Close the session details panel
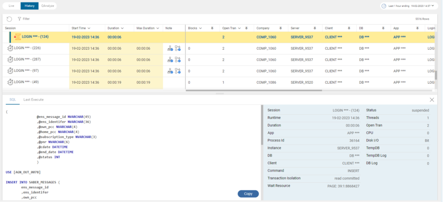Viewport: 443px width, 202px height. [x=432, y=100]
